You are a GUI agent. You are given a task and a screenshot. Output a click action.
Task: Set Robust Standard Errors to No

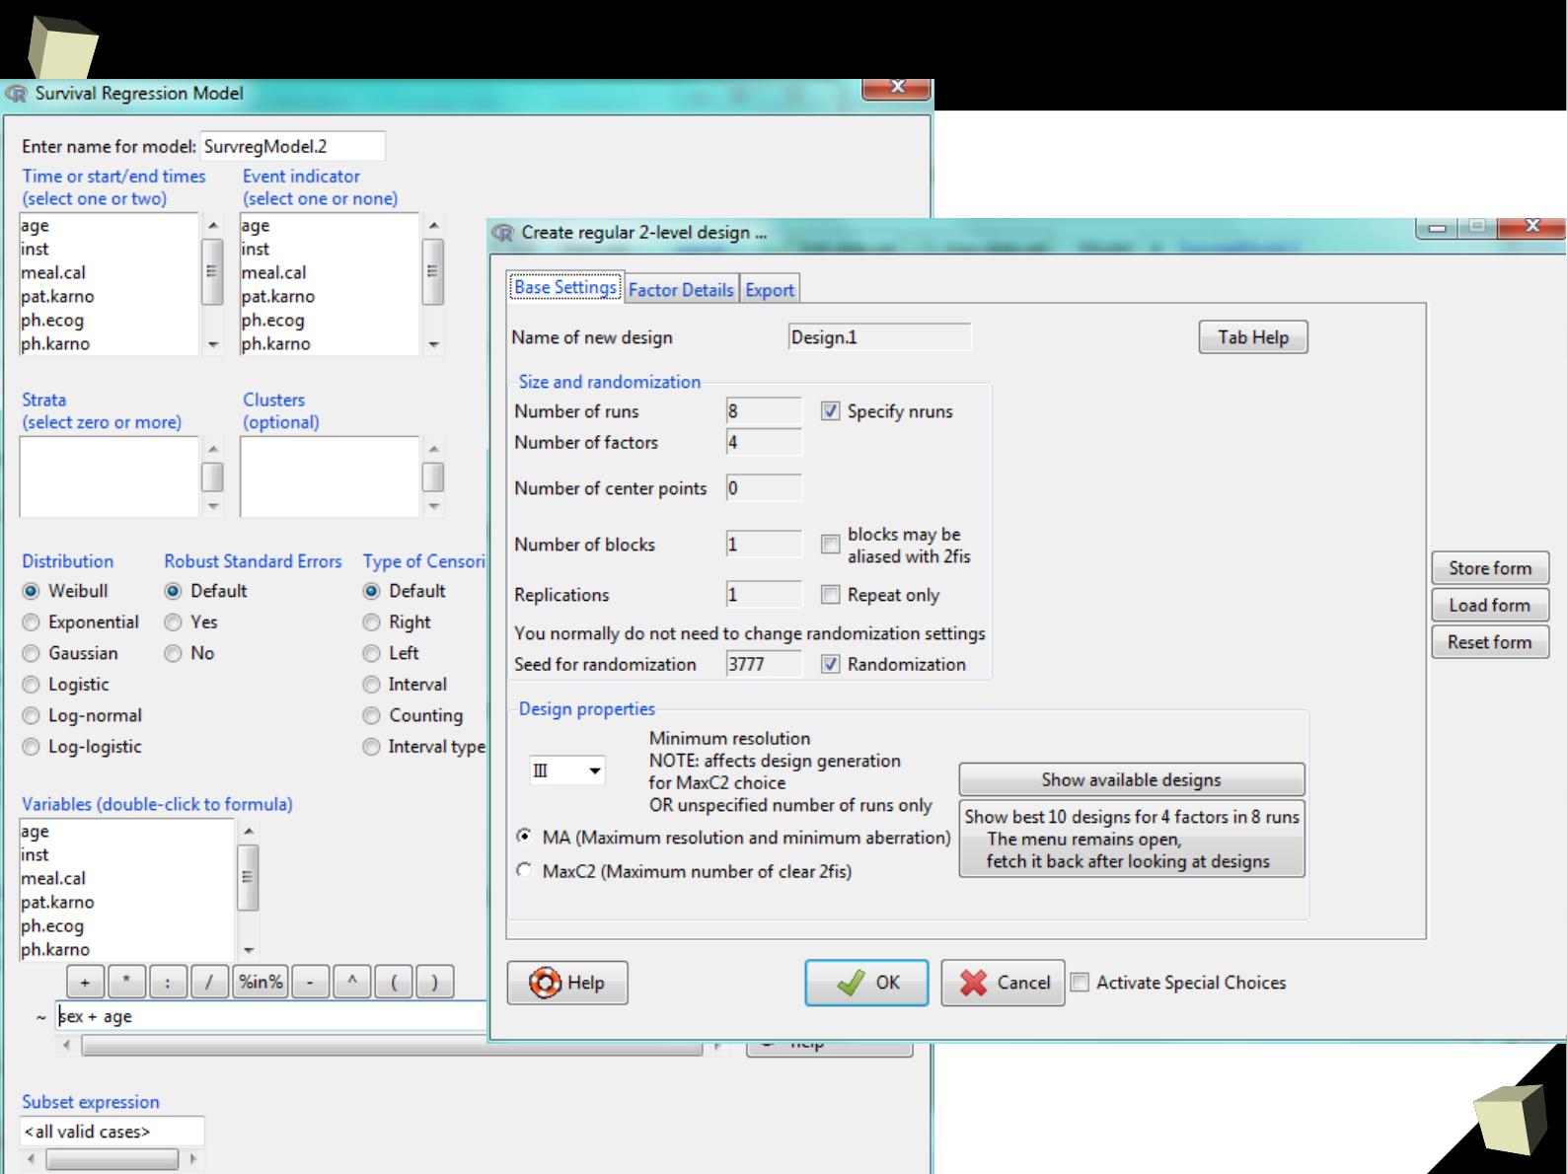click(x=174, y=653)
